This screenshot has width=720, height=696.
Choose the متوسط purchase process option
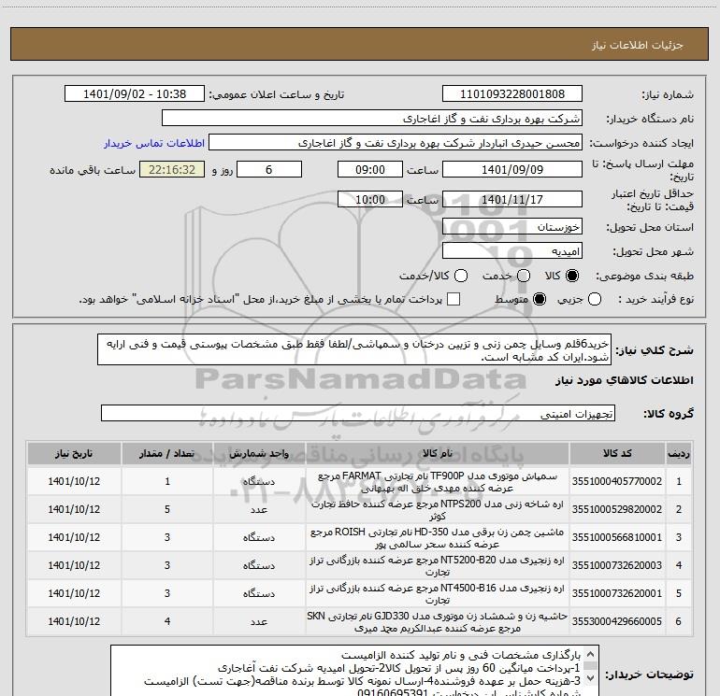(540, 299)
